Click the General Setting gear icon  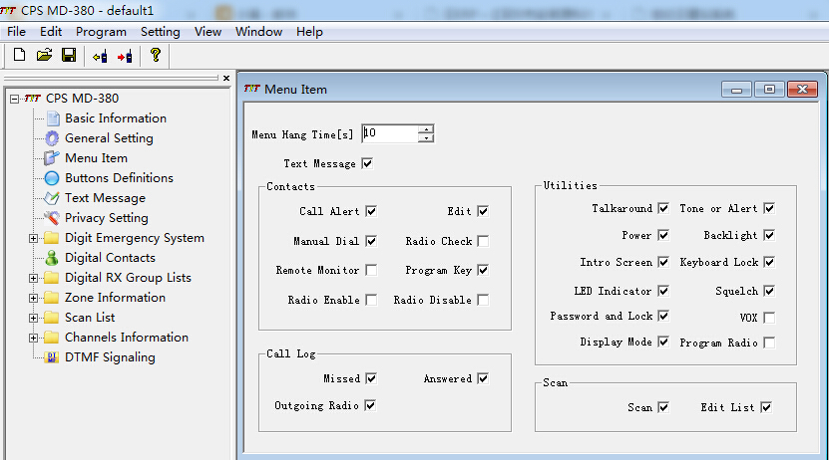[52, 138]
